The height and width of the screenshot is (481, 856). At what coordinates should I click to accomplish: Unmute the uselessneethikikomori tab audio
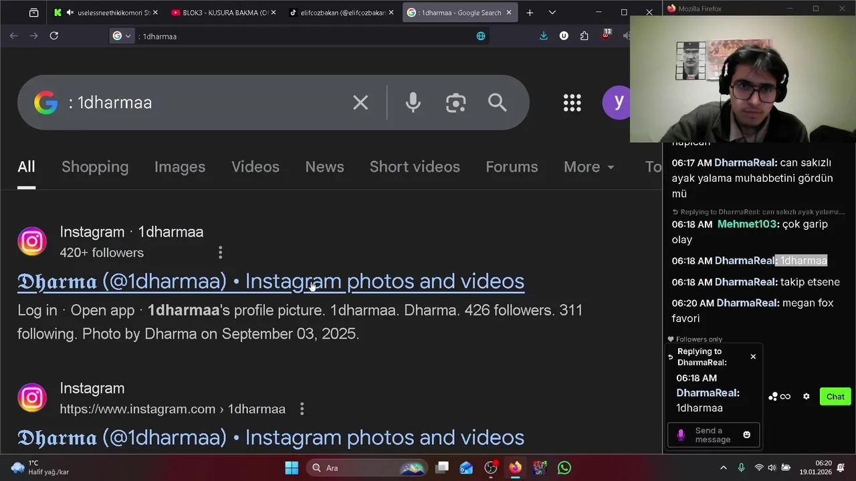coord(70,13)
